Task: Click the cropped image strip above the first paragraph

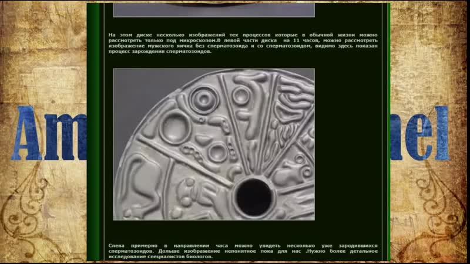Action: [x=214, y=10]
